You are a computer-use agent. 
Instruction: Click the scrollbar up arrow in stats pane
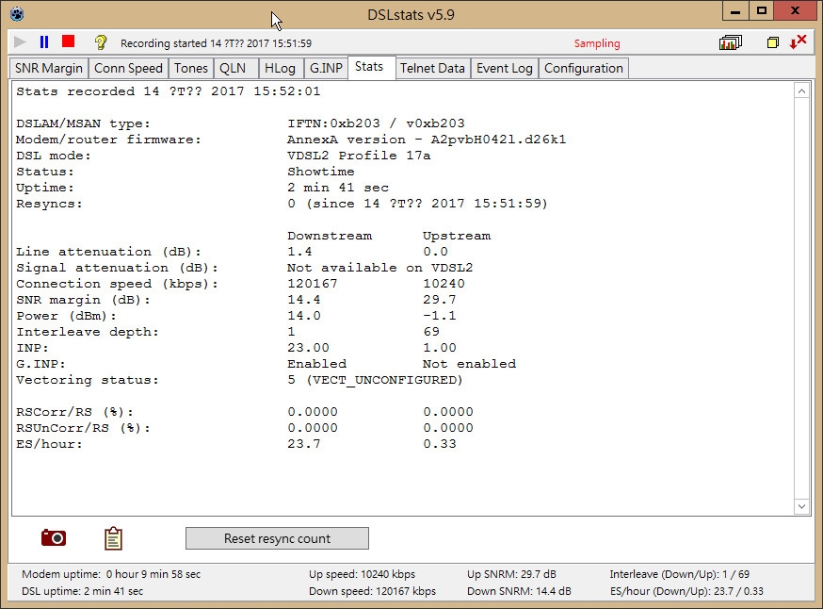pos(801,91)
